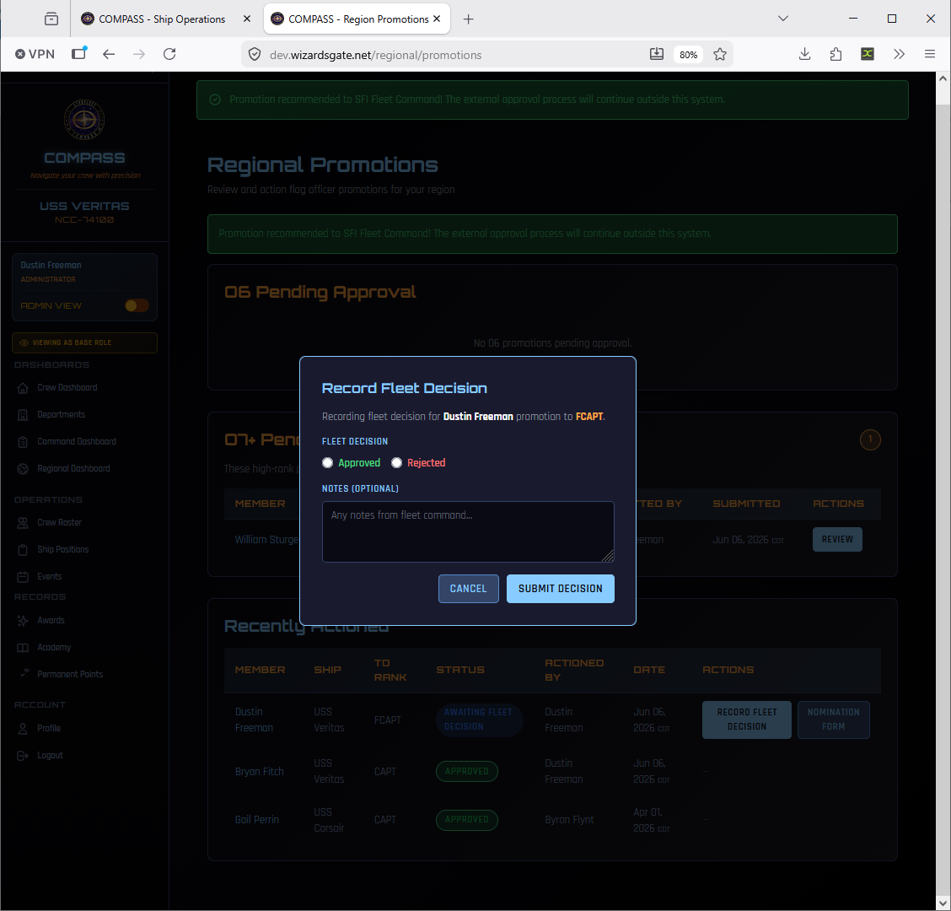Open the browser downloads icon

(x=805, y=54)
